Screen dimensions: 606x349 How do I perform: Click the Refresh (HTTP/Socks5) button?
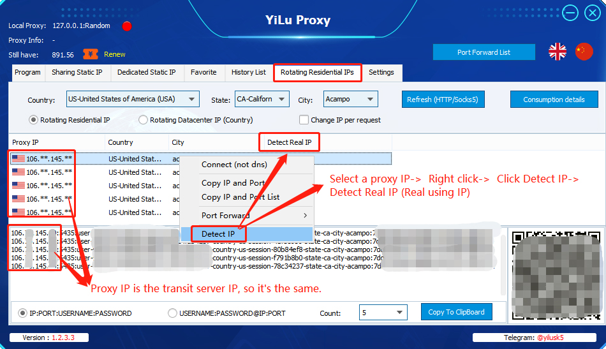[x=443, y=100]
